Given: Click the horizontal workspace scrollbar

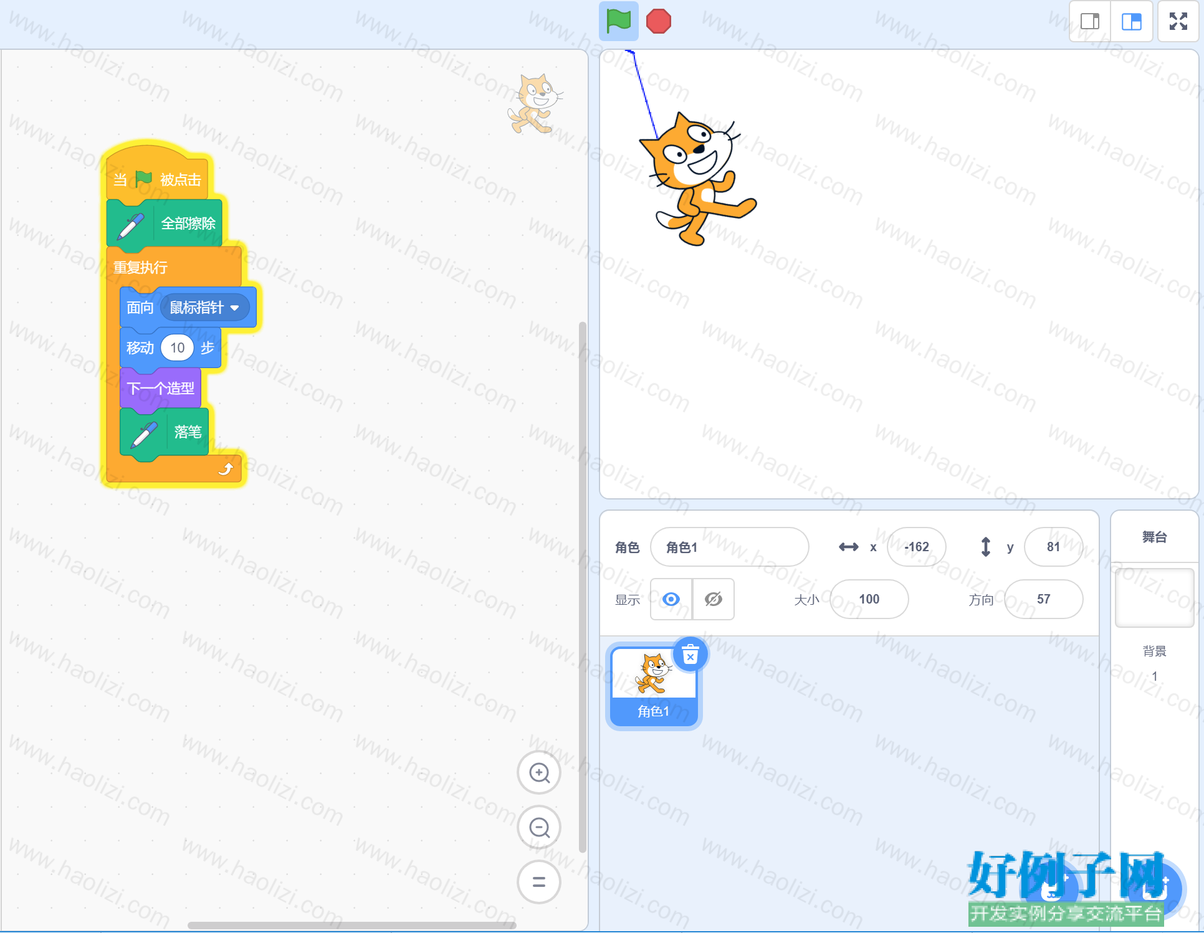Looking at the screenshot, I should point(352,926).
